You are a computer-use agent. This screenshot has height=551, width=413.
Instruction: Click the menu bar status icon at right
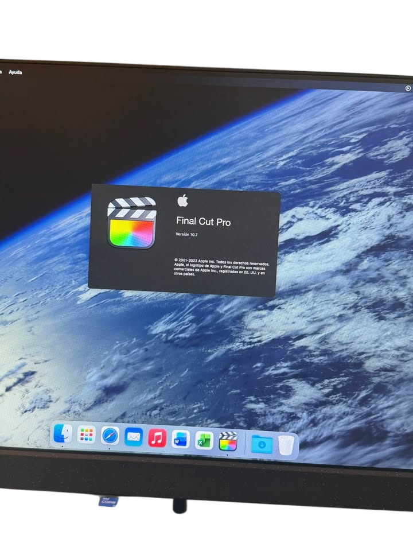pyautogui.click(x=408, y=88)
